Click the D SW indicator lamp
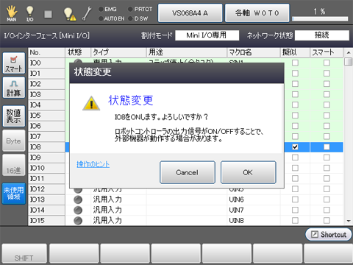 click(130, 18)
